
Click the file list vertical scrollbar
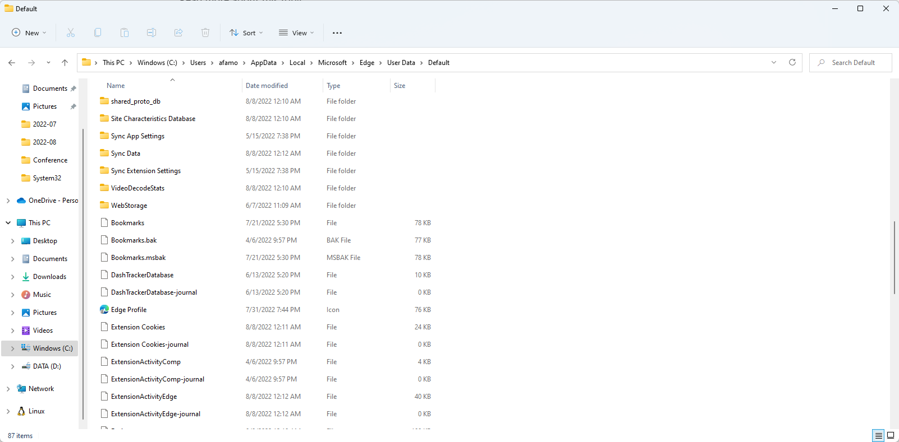tap(895, 257)
